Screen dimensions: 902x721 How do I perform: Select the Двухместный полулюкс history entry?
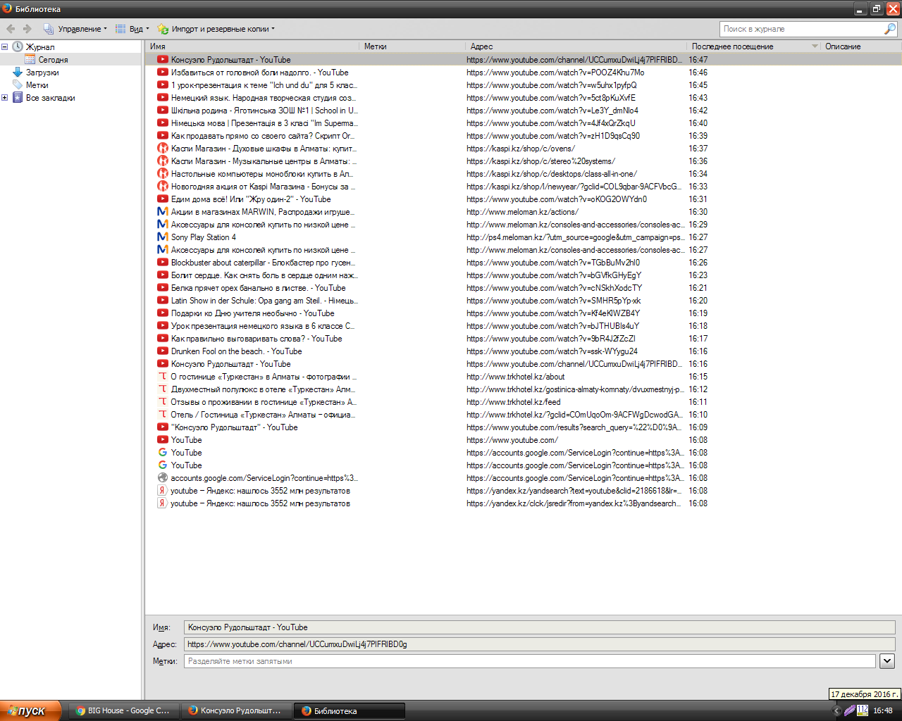[x=523, y=389]
